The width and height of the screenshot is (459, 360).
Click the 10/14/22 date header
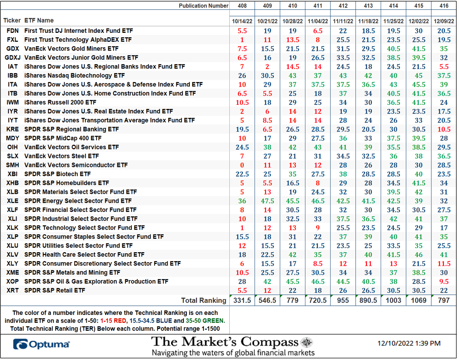(x=242, y=21)
